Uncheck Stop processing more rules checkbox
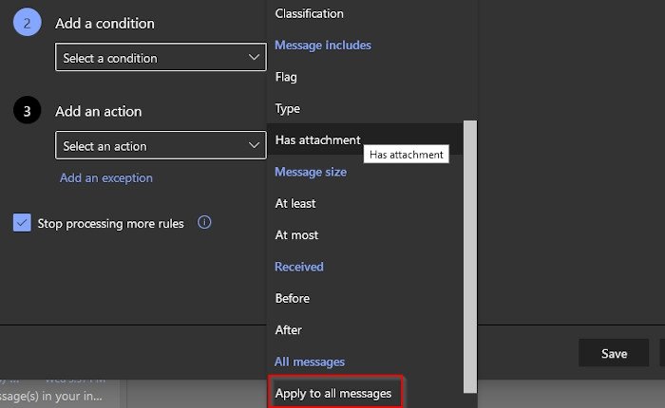Image resolution: width=665 pixels, height=408 pixels. point(22,223)
